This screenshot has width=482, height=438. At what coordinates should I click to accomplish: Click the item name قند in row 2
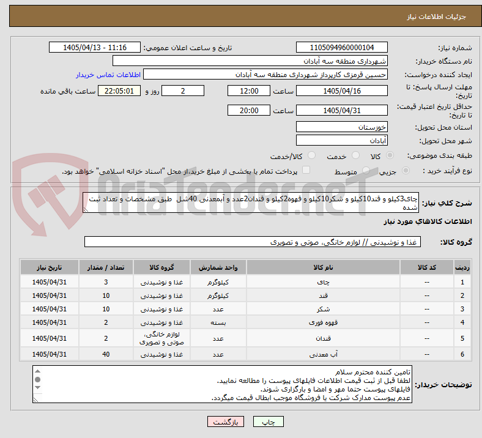pos(323,295)
